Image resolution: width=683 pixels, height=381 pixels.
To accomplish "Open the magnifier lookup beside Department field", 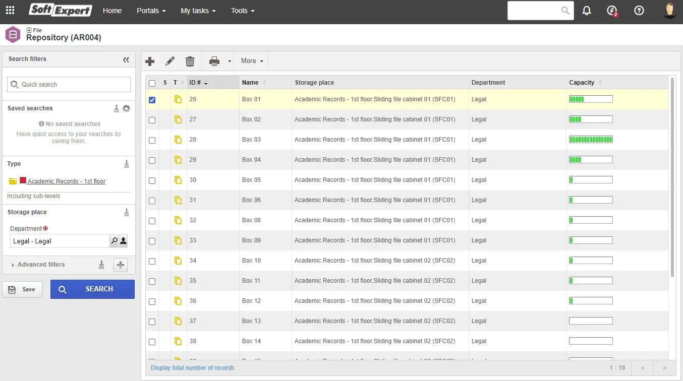I will click(x=115, y=241).
